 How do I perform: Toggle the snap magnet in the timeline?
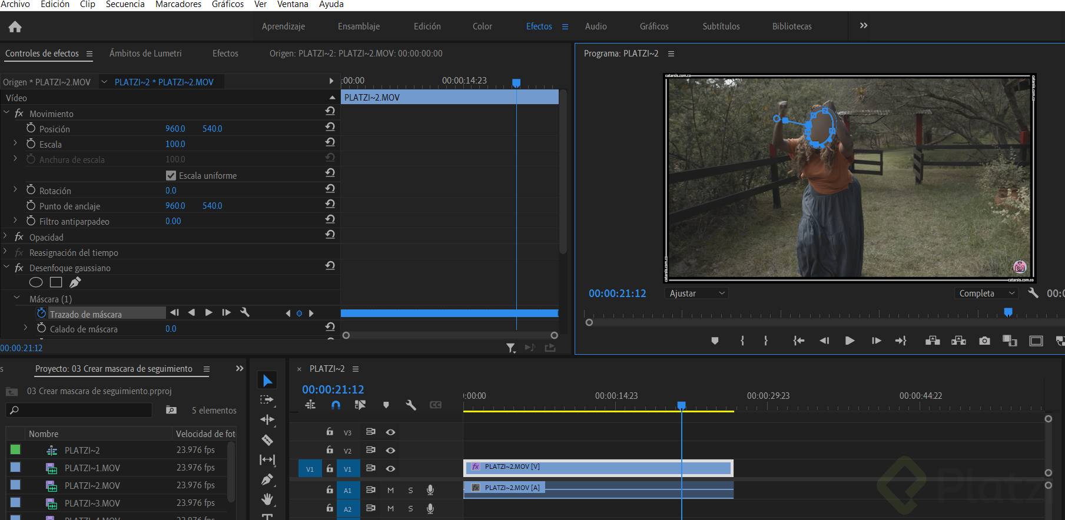[336, 405]
